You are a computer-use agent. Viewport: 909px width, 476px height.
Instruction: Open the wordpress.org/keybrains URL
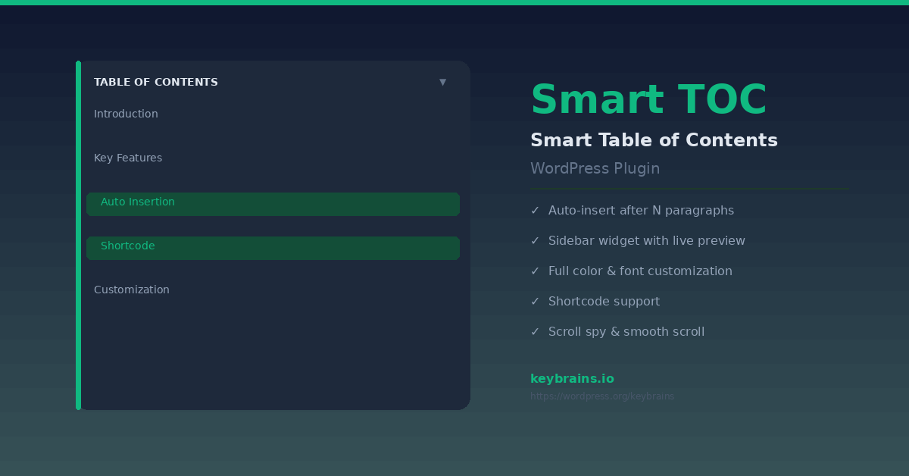tap(602, 396)
